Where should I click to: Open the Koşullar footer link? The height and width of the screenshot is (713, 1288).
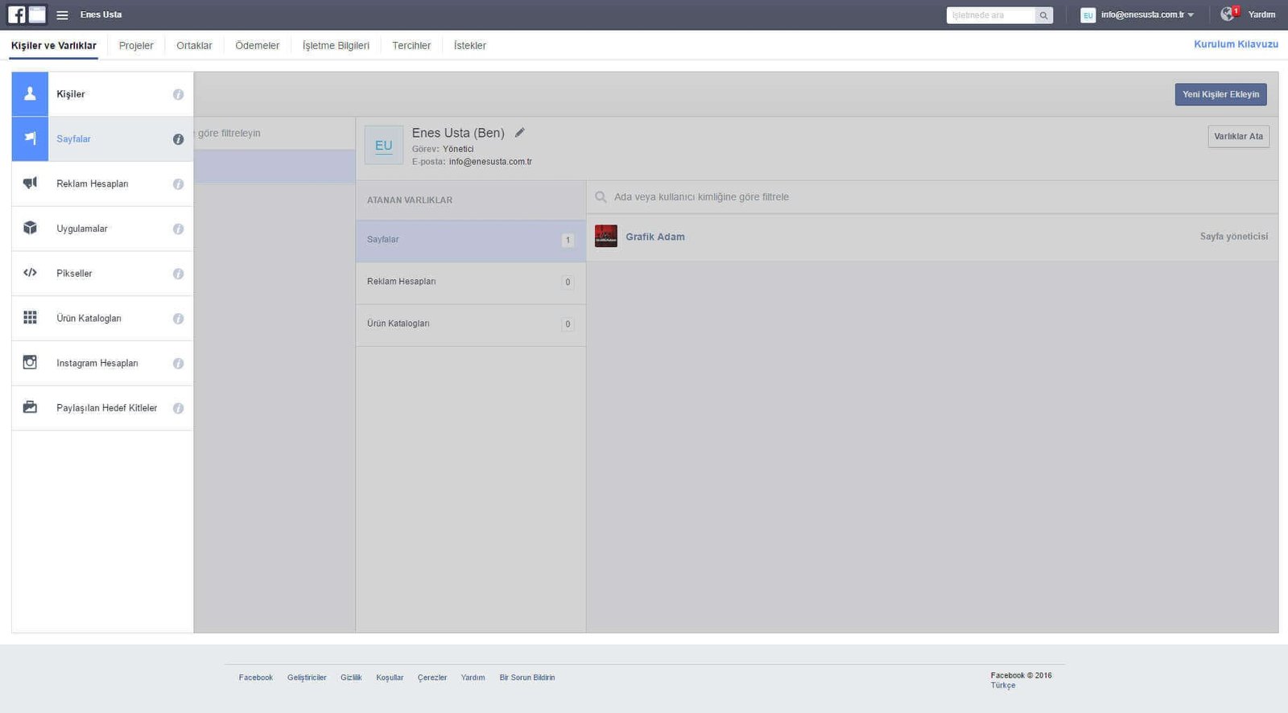(390, 678)
